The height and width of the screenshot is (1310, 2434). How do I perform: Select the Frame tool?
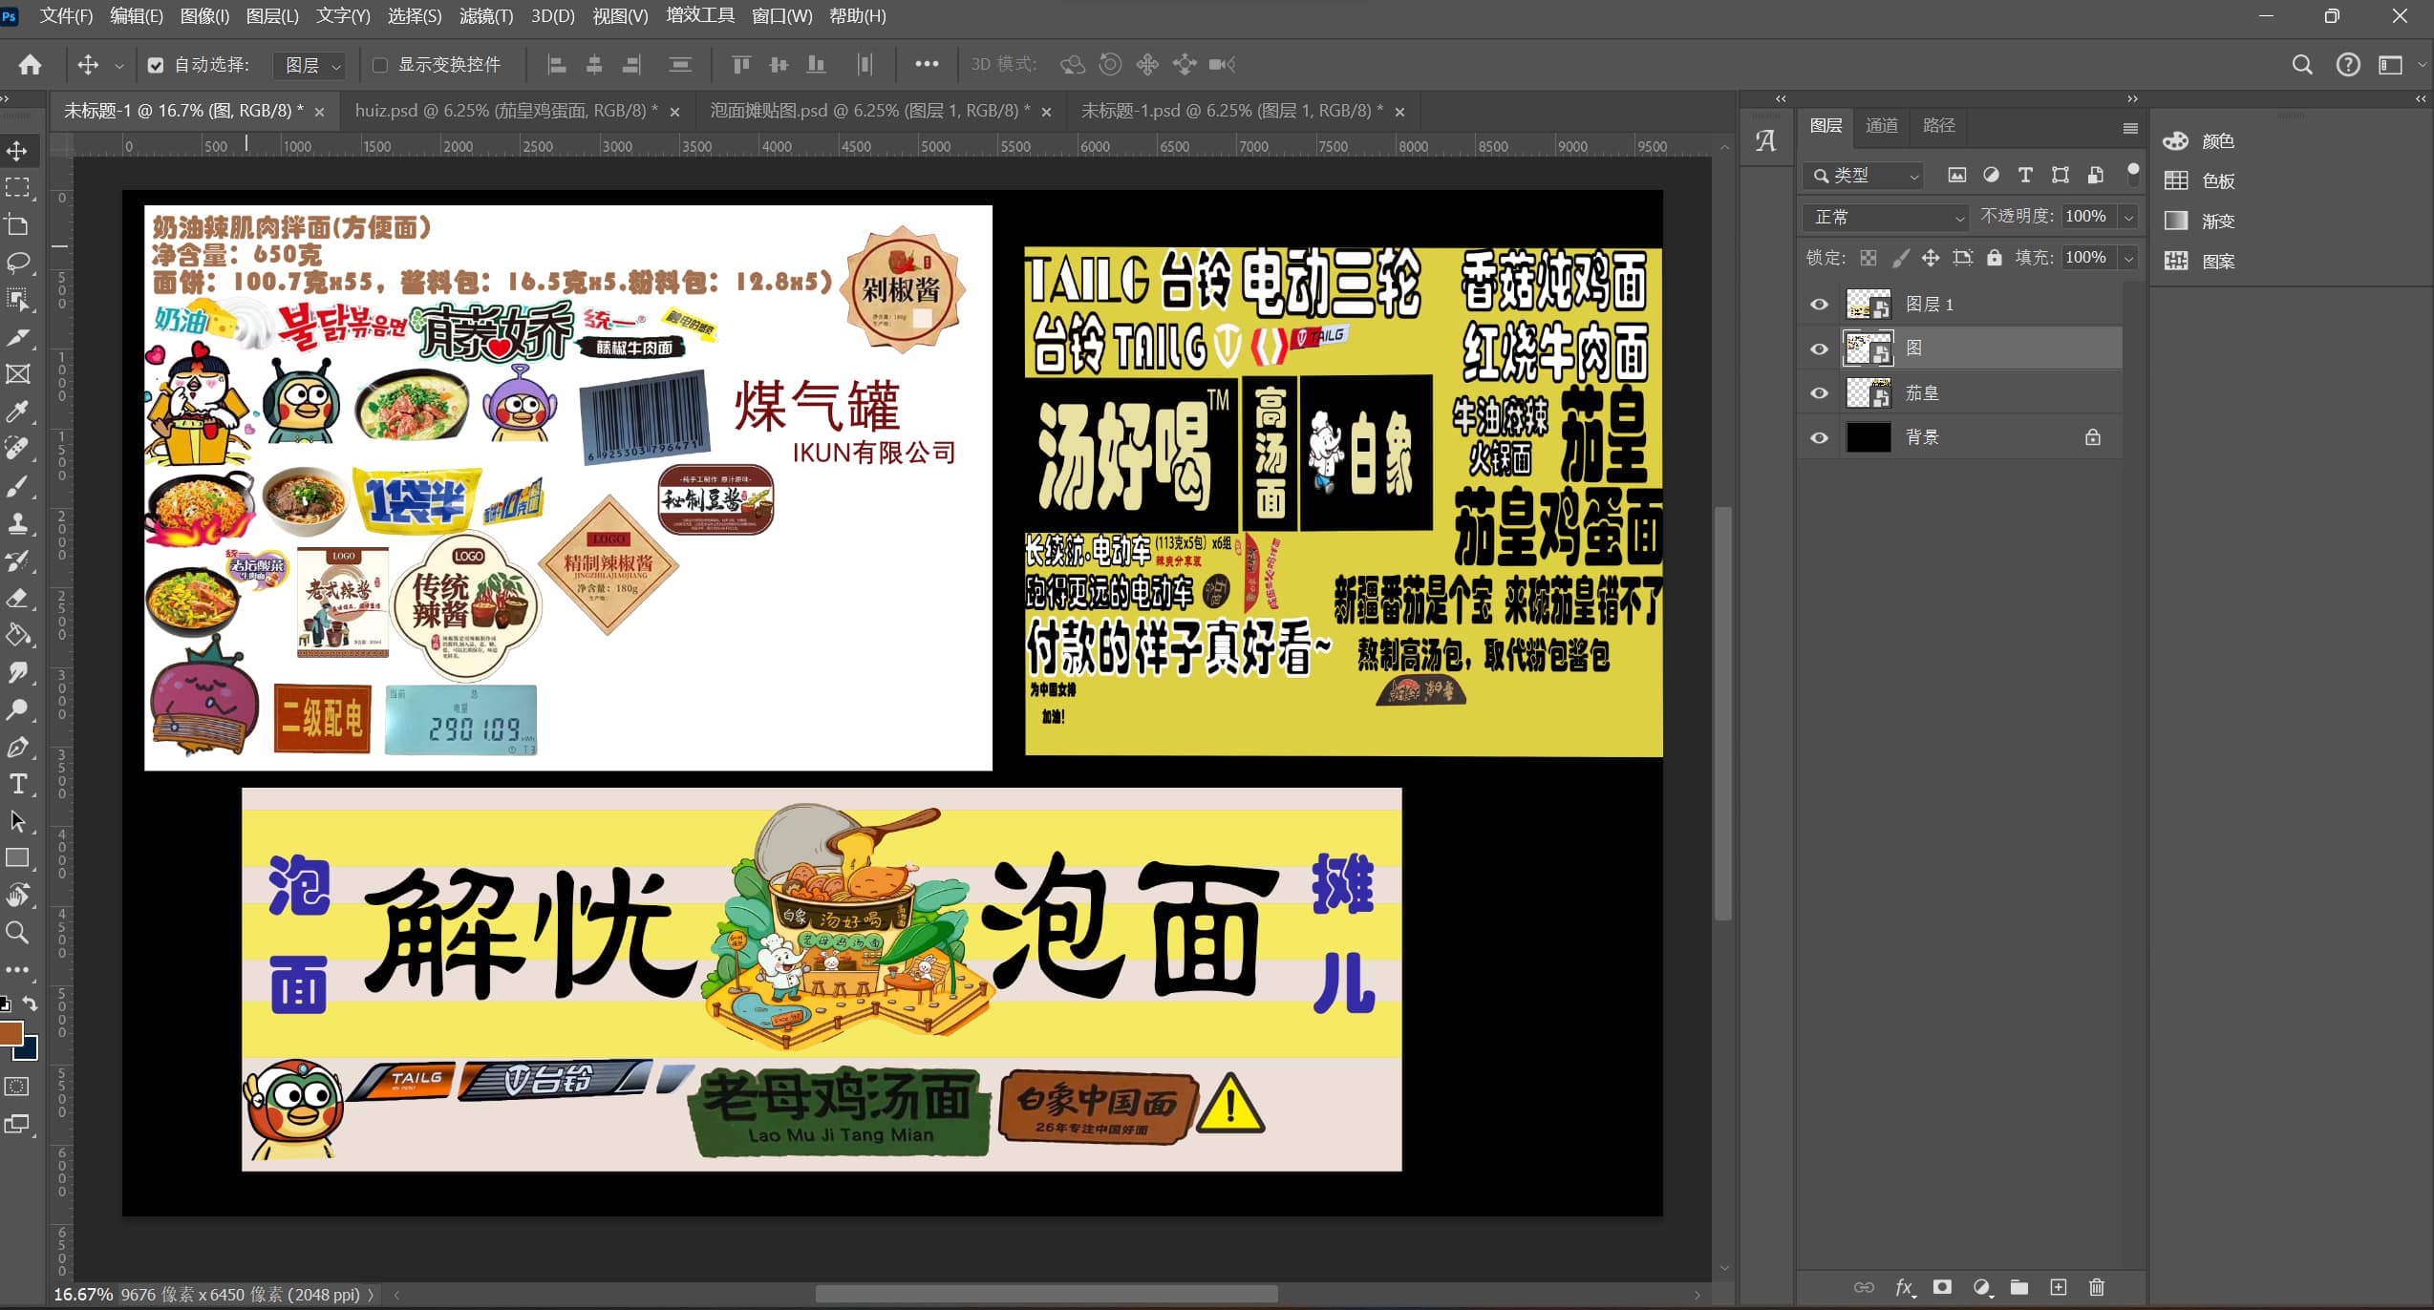click(x=17, y=374)
